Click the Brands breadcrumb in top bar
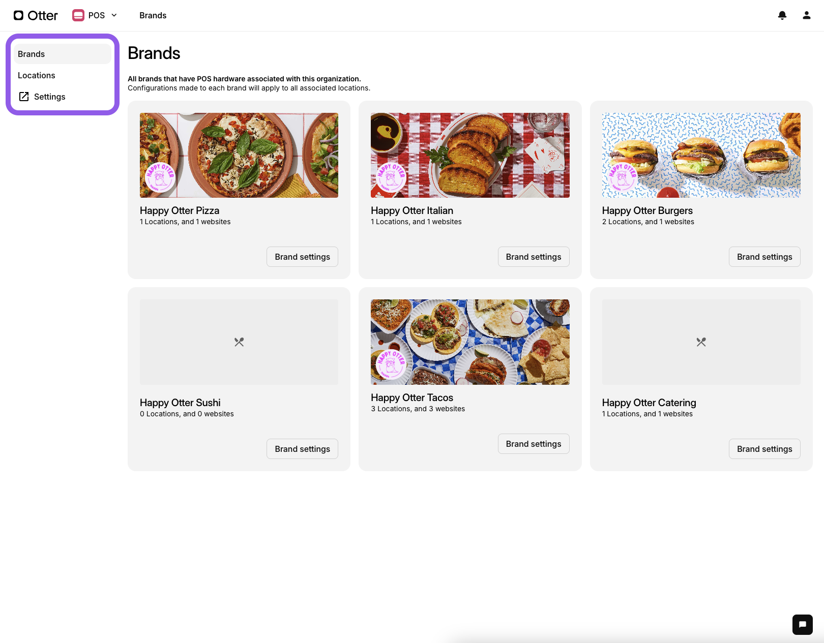The width and height of the screenshot is (824, 643). point(153,15)
